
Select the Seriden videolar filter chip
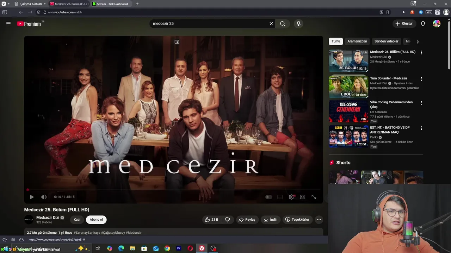386,41
